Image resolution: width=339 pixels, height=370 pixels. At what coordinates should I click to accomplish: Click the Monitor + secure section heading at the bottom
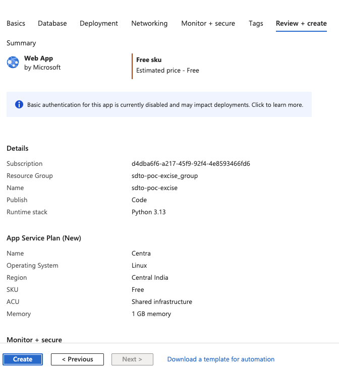coord(34,340)
